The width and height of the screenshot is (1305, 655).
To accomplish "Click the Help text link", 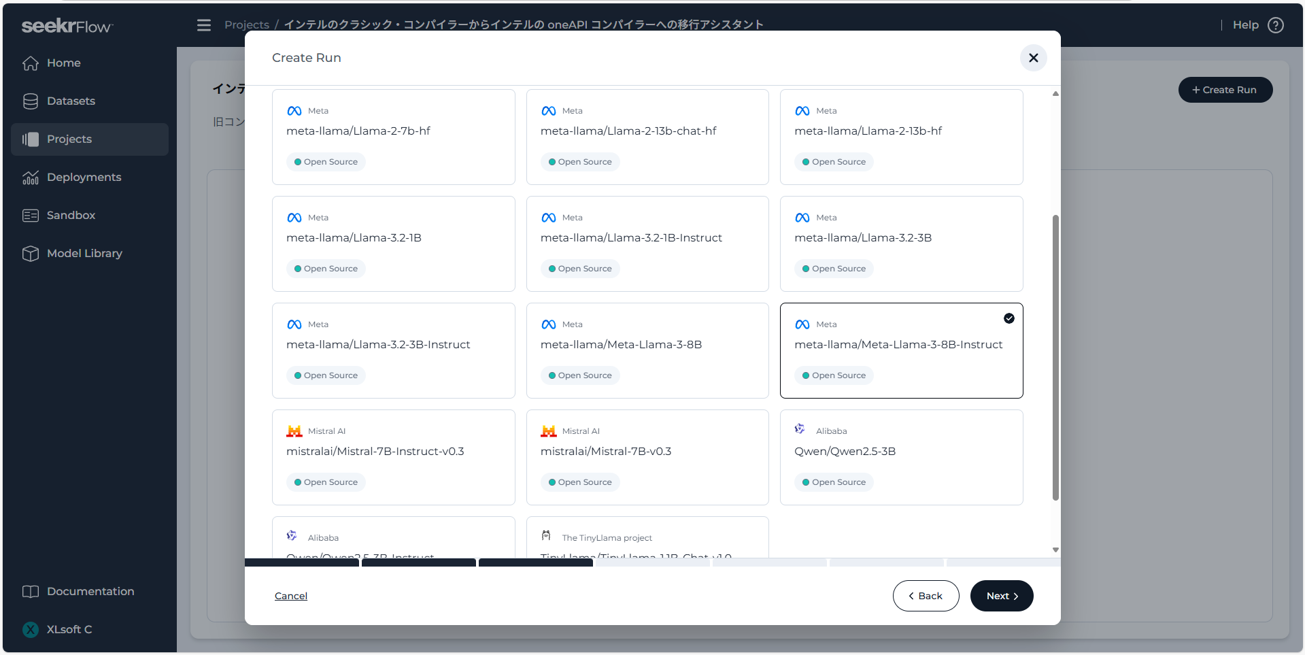I will [1245, 25].
